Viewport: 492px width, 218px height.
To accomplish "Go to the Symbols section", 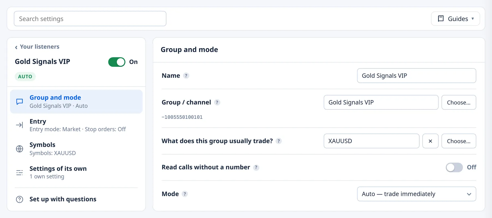I will tap(76, 149).
